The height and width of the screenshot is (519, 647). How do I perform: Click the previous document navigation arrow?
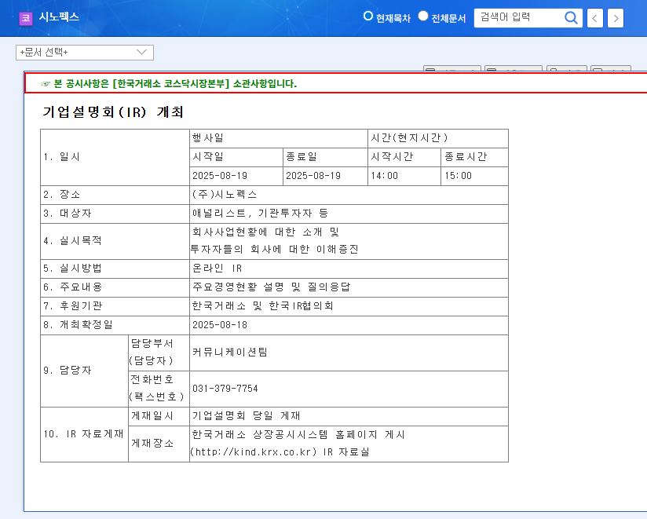[x=594, y=17]
